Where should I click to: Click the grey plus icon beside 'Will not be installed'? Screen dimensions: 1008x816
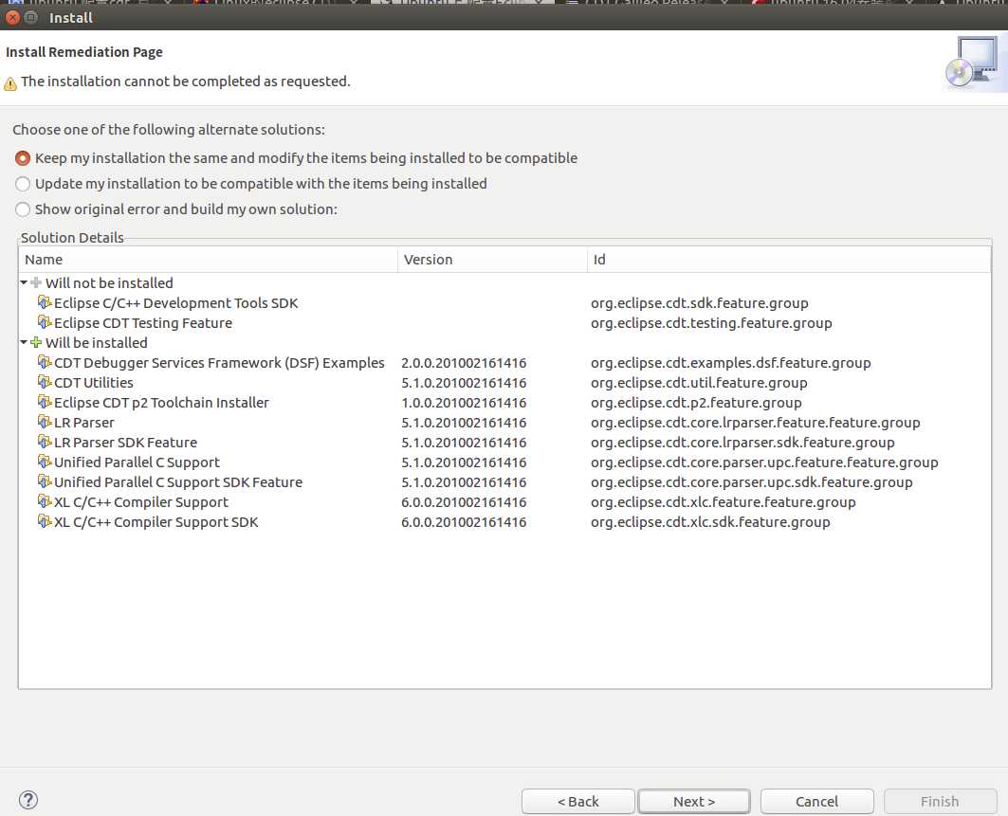pyautogui.click(x=36, y=282)
